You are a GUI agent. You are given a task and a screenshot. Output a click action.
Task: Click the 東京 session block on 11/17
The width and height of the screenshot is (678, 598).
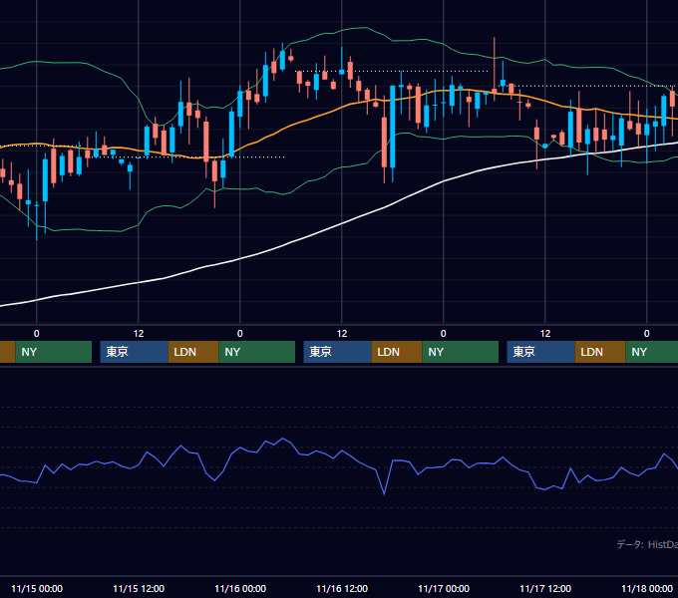tap(541, 352)
